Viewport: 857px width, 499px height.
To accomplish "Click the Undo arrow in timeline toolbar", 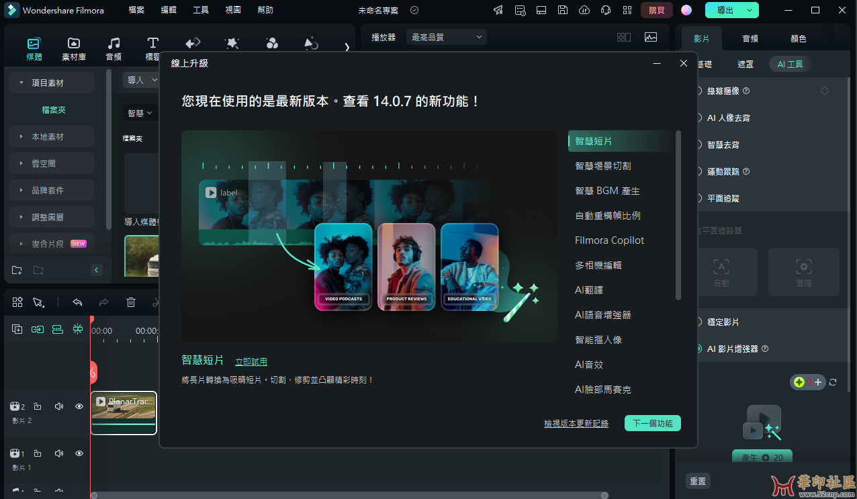I will tap(77, 302).
